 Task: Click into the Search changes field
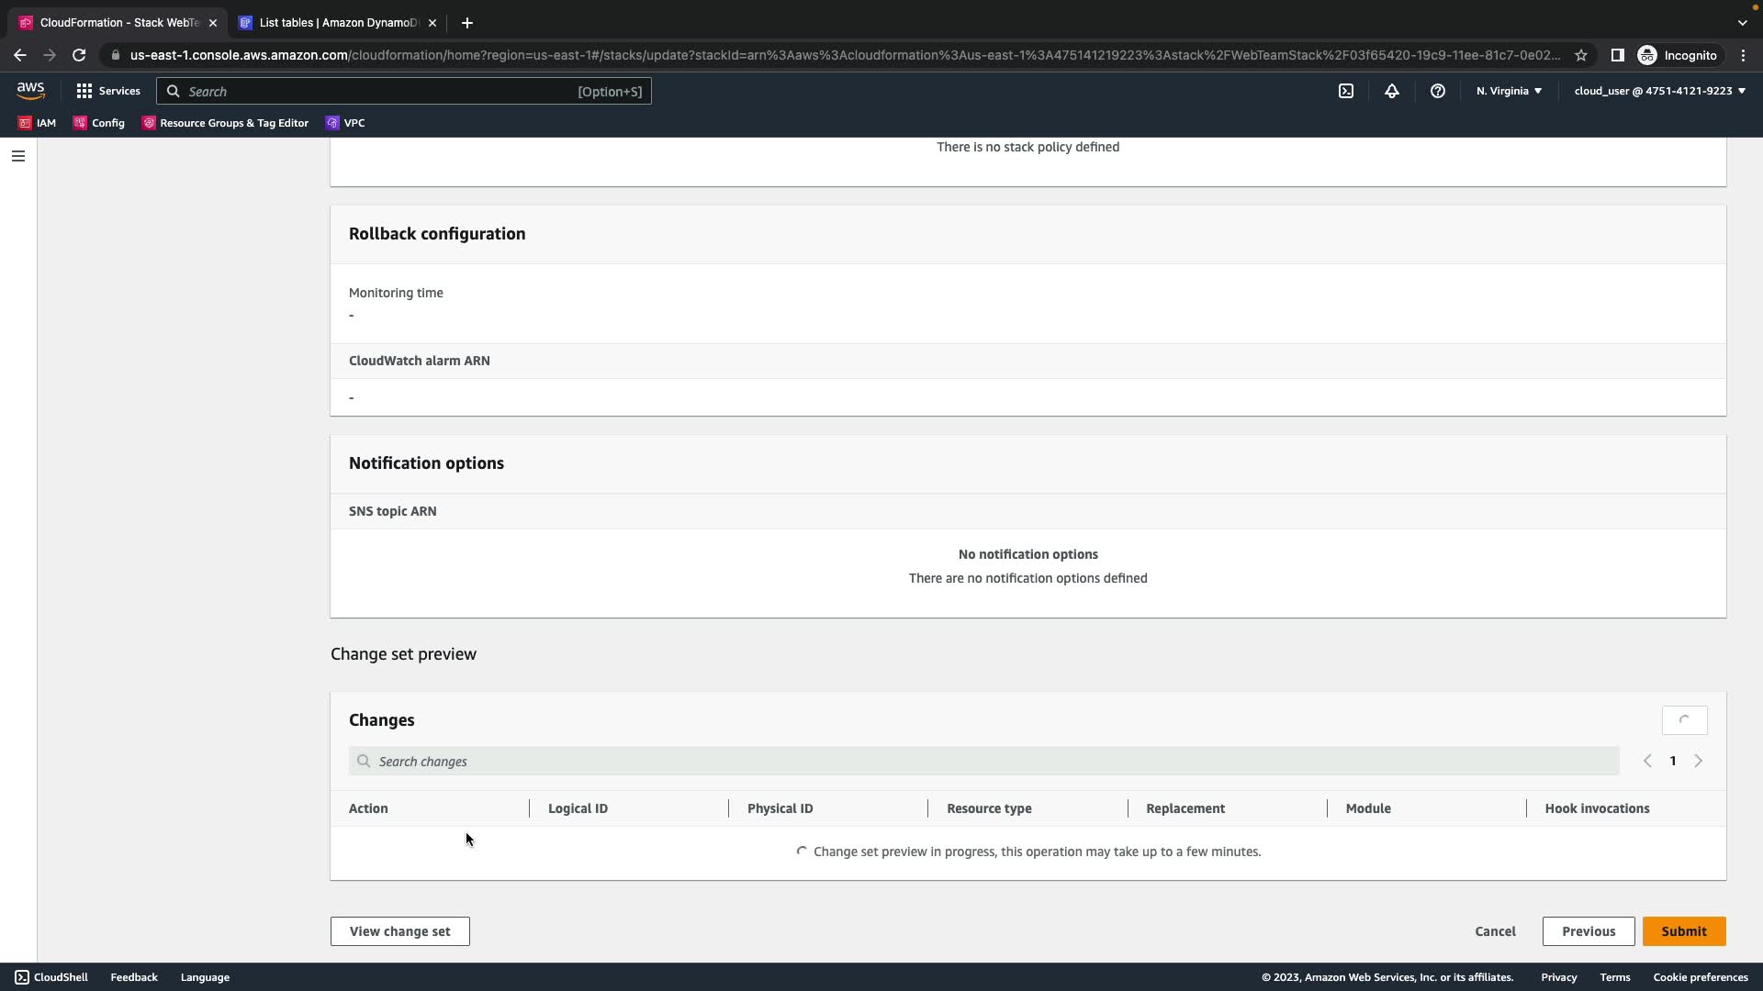[x=983, y=762]
